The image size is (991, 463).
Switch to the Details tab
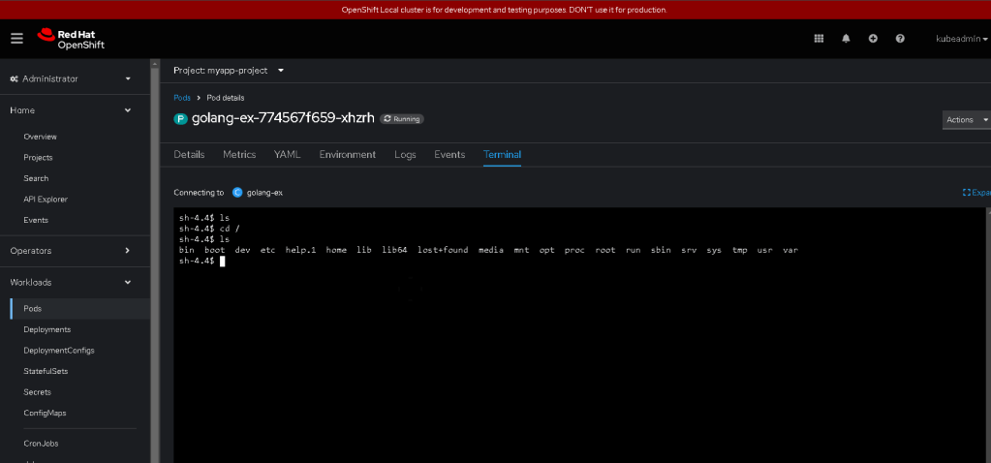click(x=189, y=155)
